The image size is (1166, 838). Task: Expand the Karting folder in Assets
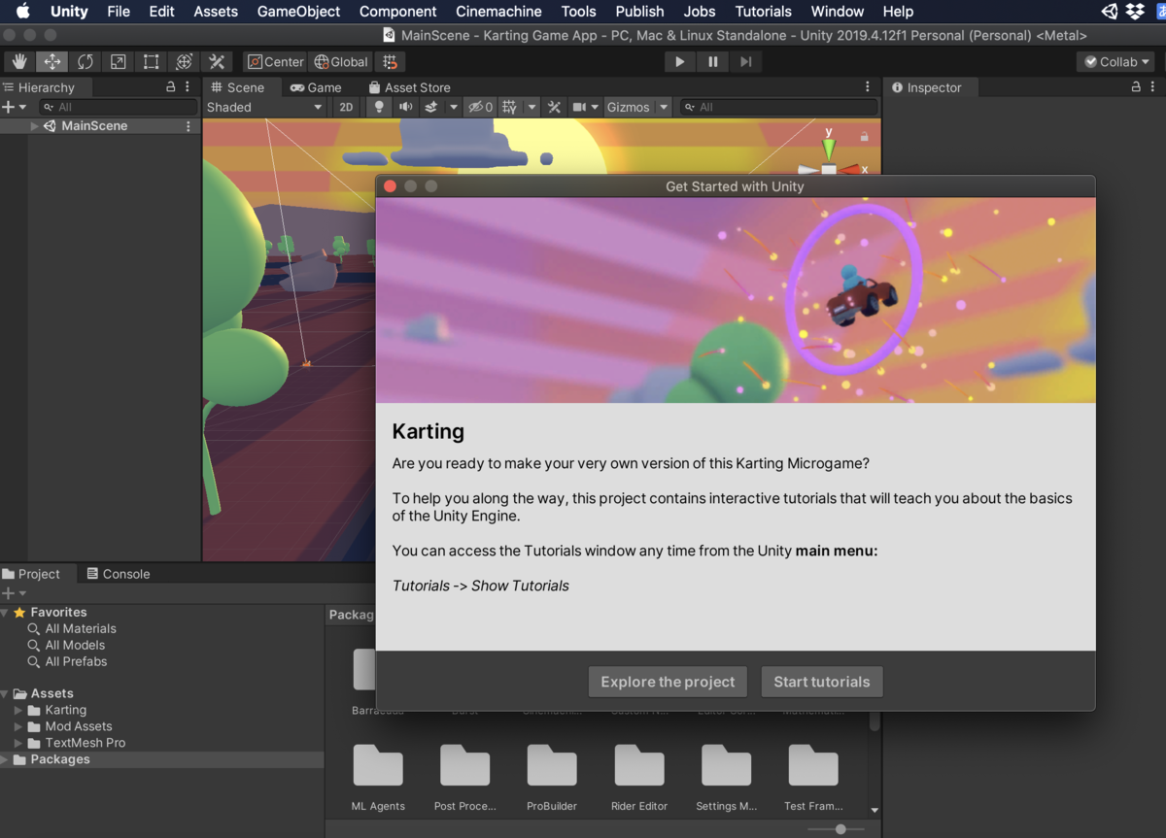tap(18, 710)
